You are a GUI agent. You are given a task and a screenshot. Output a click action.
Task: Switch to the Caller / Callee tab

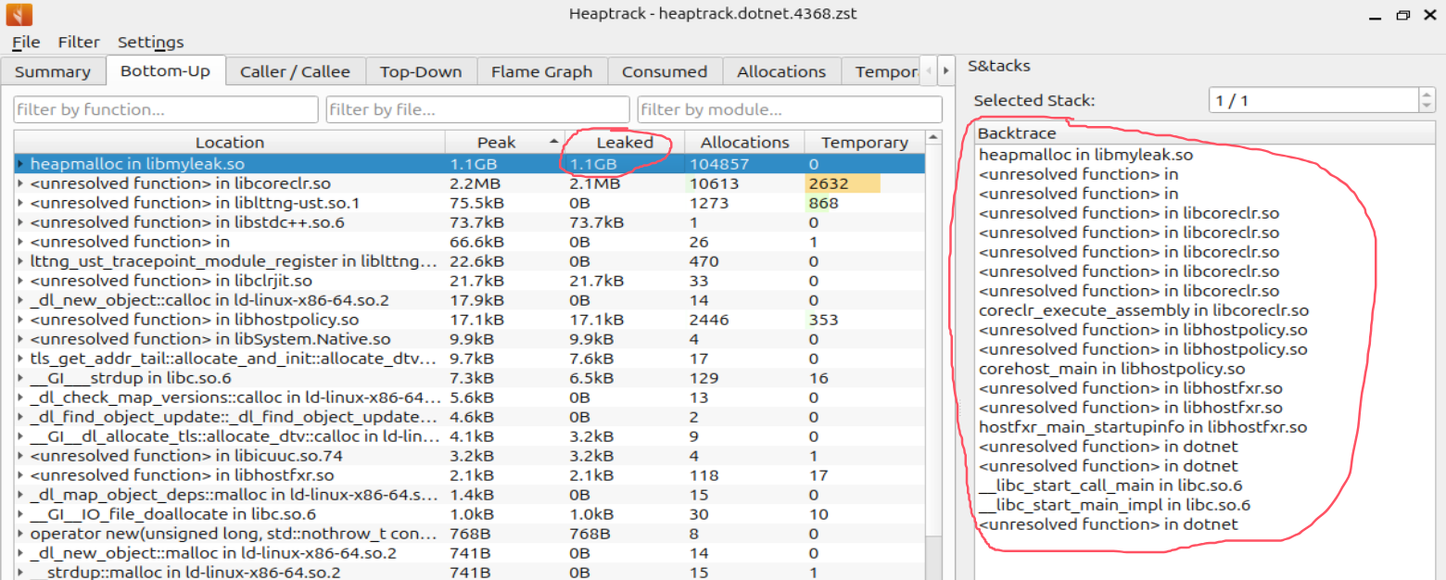point(295,71)
